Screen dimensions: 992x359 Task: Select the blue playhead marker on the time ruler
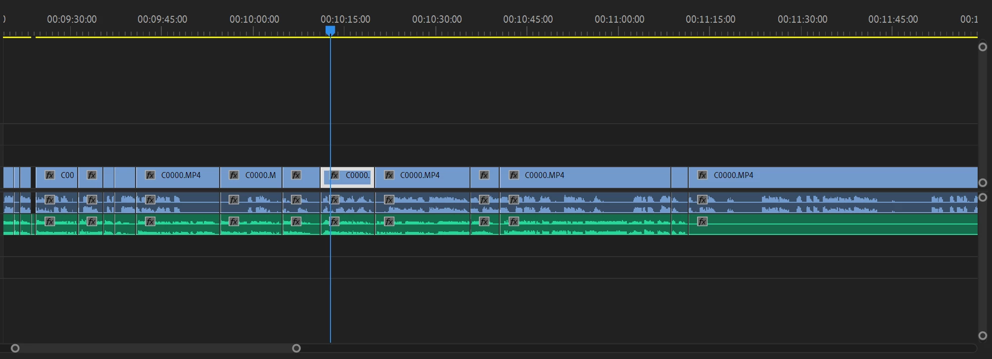330,31
